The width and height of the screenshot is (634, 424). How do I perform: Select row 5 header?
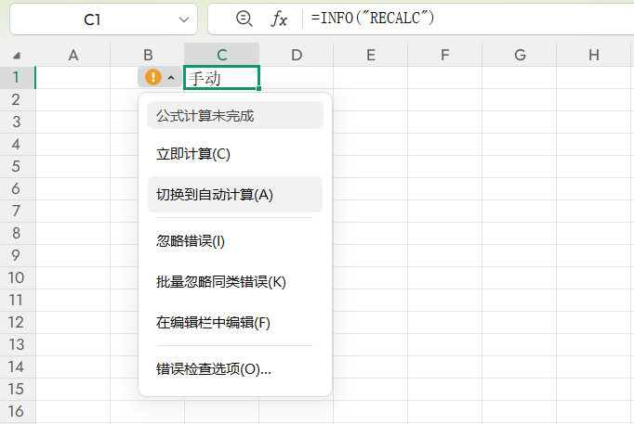[x=18, y=166]
